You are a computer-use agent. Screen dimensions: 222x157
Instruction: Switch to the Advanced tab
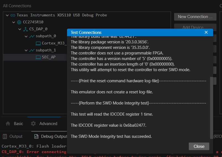tap(44, 124)
